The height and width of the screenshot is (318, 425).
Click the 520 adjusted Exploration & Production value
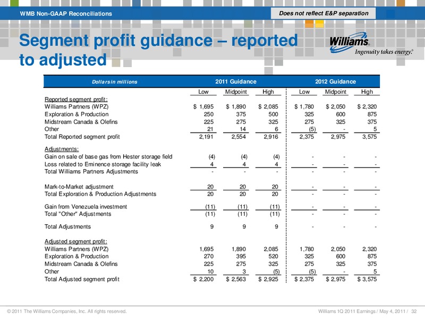coord(273,257)
